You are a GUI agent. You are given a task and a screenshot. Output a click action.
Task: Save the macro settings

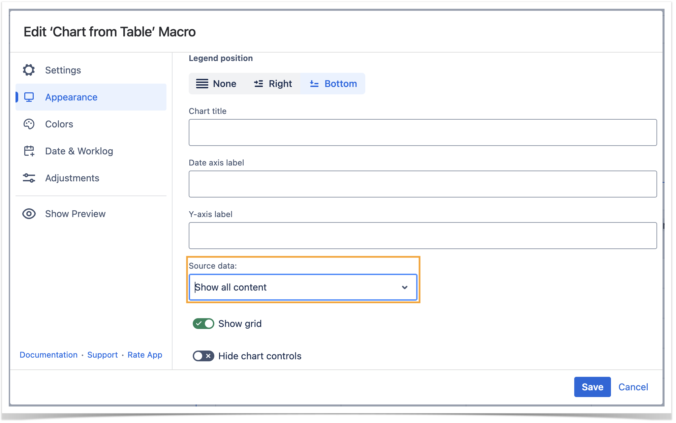[x=592, y=387]
